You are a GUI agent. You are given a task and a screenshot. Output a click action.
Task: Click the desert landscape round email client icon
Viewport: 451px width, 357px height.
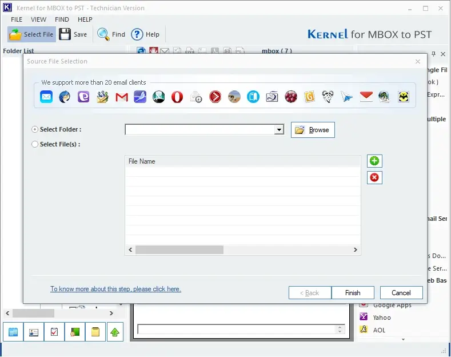[234, 97]
